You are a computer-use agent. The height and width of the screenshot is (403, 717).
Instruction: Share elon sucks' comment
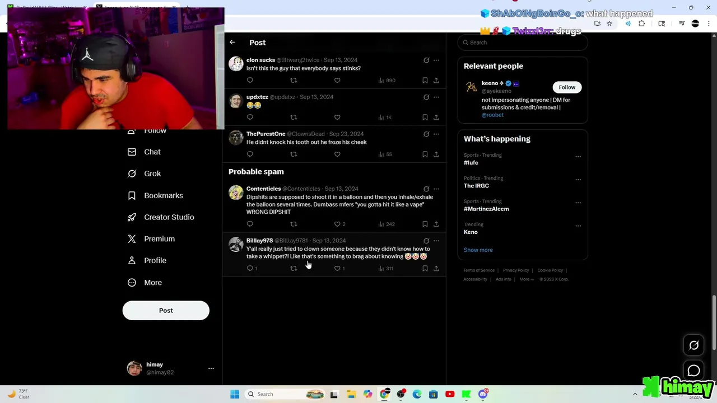[x=436, y=81]
